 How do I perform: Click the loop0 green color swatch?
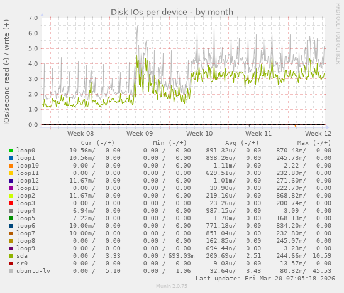tap(11, 151)
